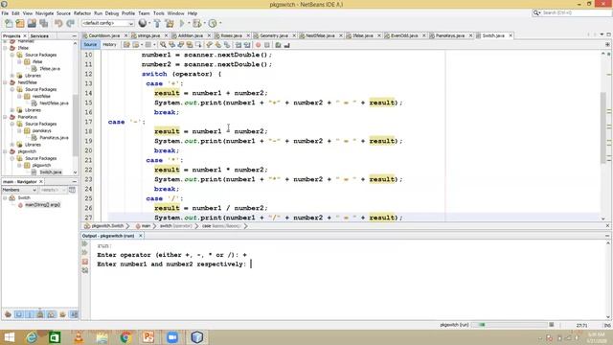
Task: Collapse the NestIfelse project node
Action: 6,82
